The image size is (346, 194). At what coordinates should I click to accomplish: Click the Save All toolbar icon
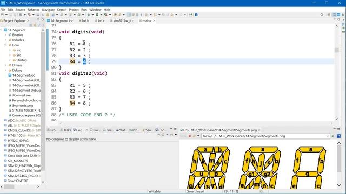[15, 15]
